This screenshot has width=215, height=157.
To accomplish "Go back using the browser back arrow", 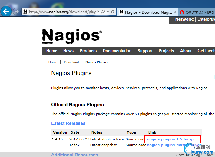I will [x=6, y=12].
